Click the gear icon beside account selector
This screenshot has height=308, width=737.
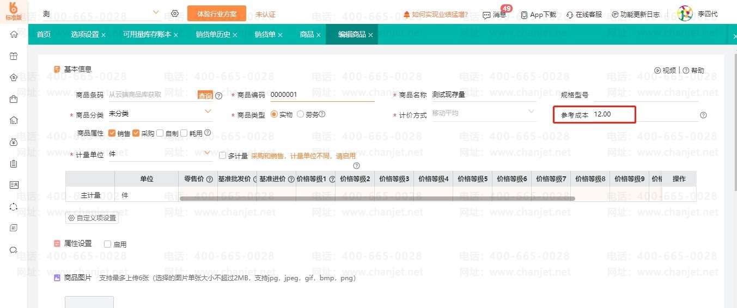click(x=175, y=13)
